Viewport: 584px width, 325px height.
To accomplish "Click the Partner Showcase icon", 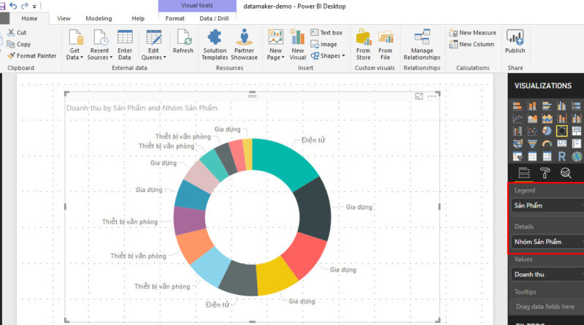I will (244, 37).
